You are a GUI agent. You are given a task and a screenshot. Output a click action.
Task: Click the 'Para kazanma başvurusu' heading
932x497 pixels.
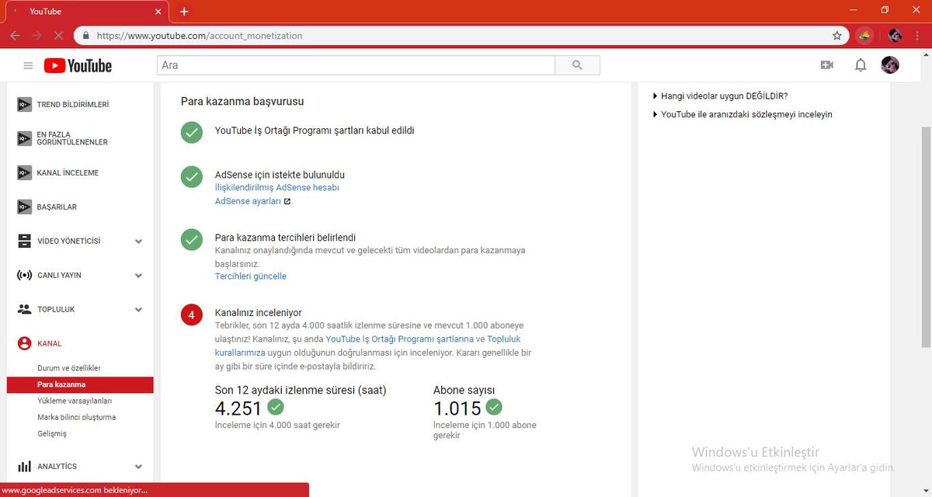242,101
